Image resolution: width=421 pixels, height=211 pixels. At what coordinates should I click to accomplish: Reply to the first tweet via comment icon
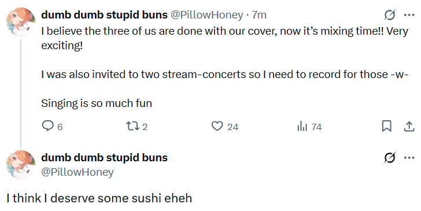click(47, 126)
